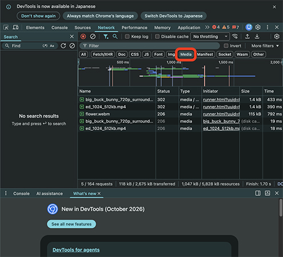This screenshot has height=257, width=283.
Task: Select the Fetch/XHR filter chip
Action: 103,54
